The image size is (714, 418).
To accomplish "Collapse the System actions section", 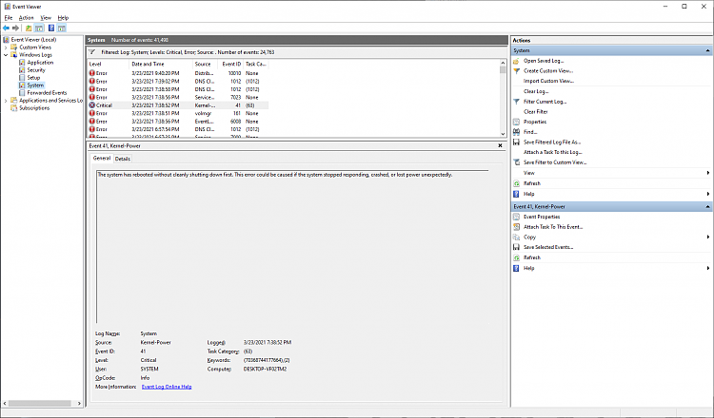I will (707, 50).
